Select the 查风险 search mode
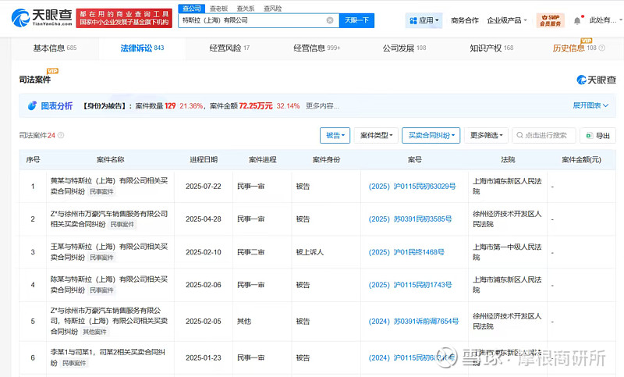624x377 pixels. pyautogui.click(x=272, y=9)
